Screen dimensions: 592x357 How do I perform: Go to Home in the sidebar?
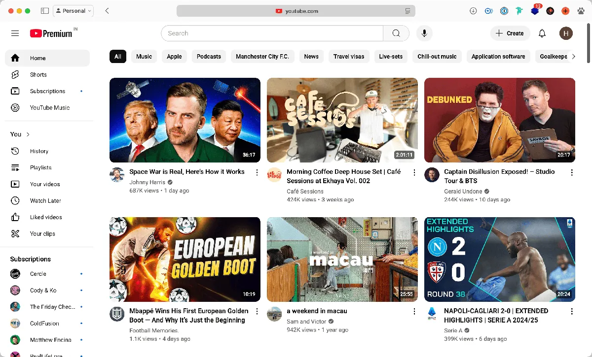click(x=47, y=58)
